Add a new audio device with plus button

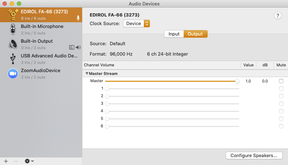coord(6,161)
